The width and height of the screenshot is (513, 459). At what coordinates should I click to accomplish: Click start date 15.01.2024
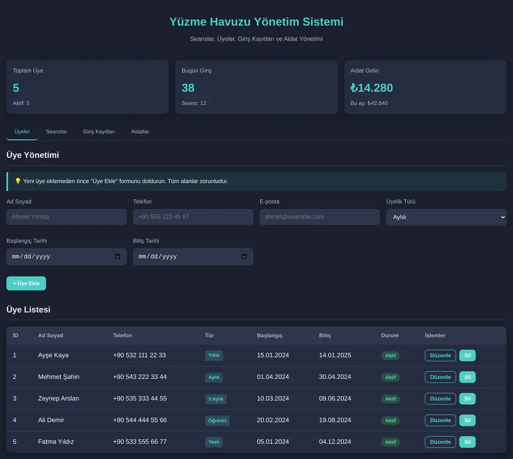click(x=273, y=355)
